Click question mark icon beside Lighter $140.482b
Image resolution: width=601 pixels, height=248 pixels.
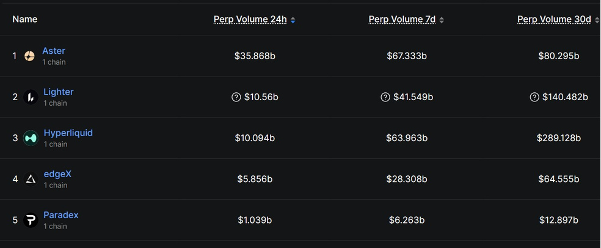coord(534,97)
